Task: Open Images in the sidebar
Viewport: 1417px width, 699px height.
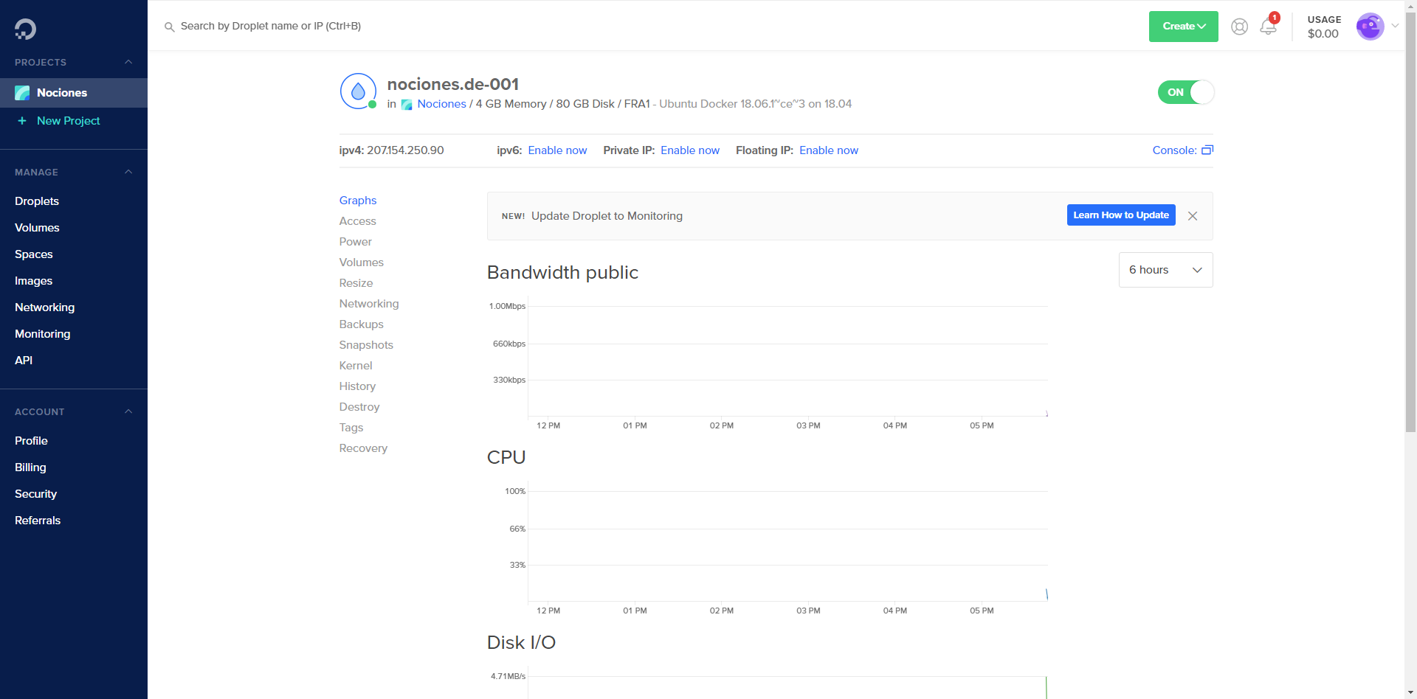Action: (33, 281)
